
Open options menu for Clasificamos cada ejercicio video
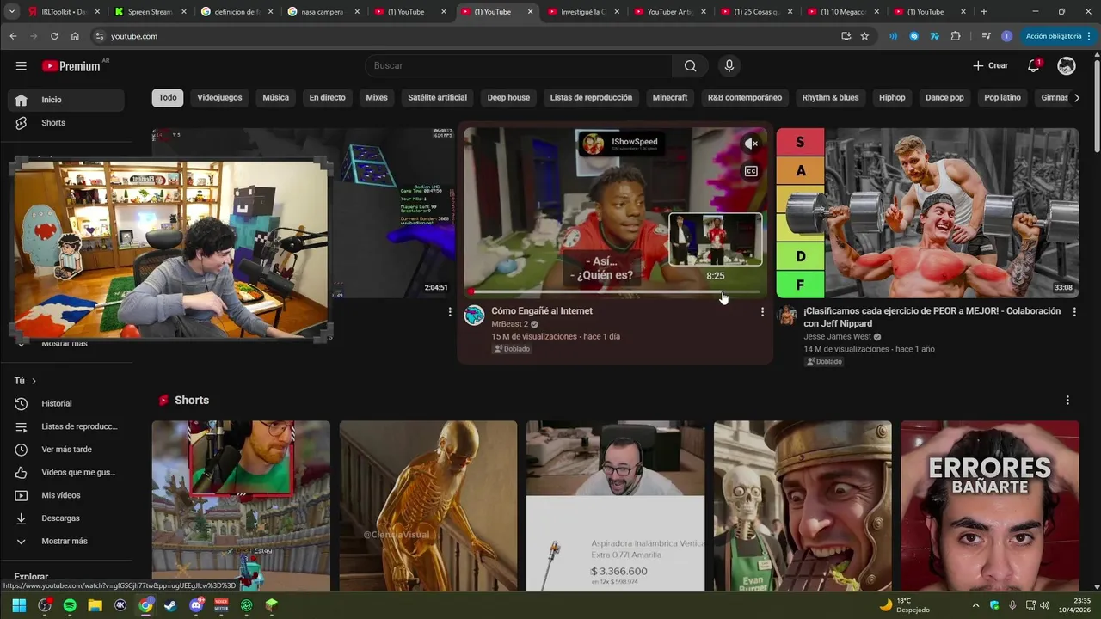pyautogui.click(x=1074, y=312)
